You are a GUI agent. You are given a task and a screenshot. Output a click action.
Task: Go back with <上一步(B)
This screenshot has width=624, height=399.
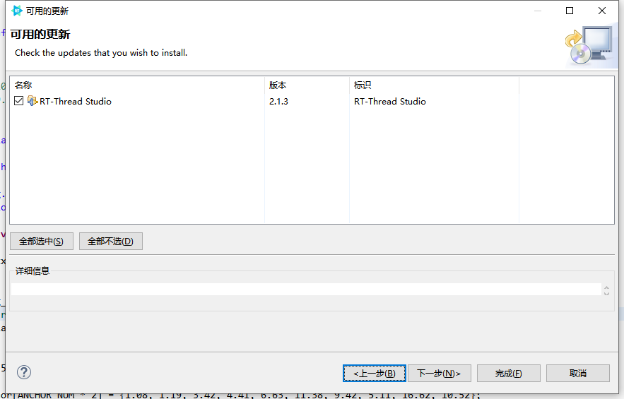[x=375, y=373]
